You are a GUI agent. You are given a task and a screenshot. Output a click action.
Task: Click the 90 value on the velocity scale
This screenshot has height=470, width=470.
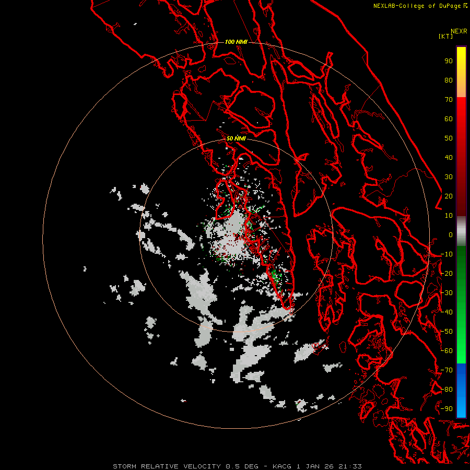click(449, 61)
